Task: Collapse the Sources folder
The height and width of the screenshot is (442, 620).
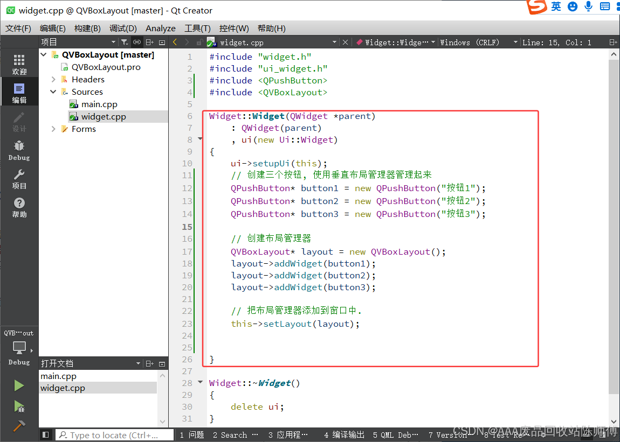Action: tap(53, 92)
